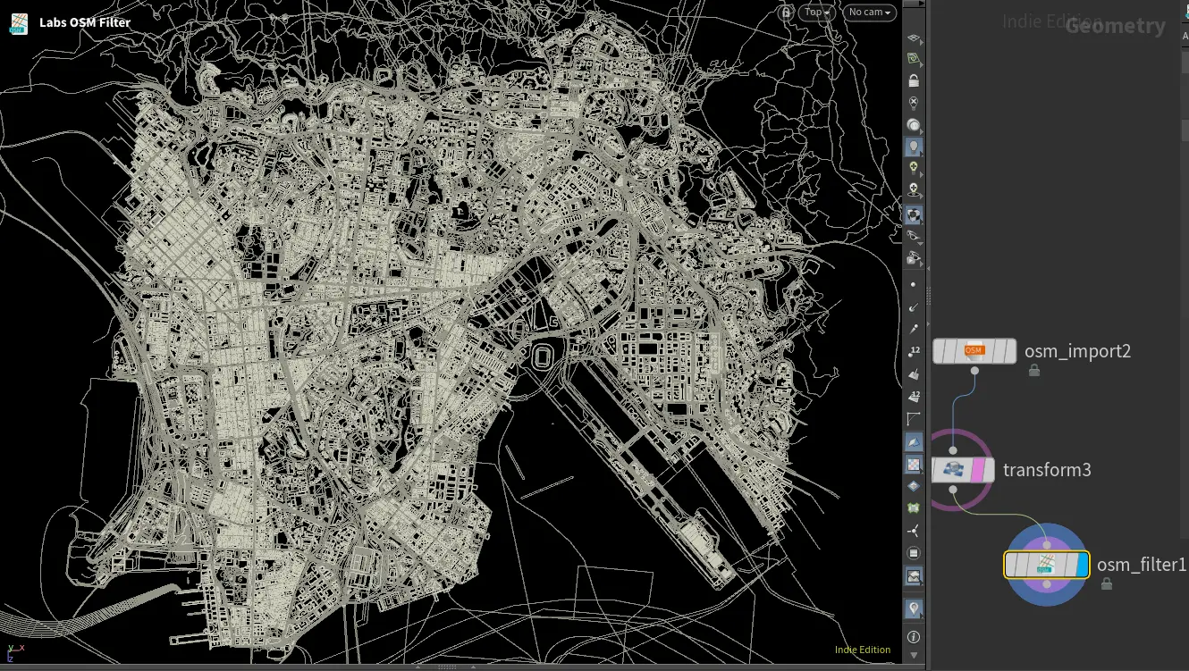Select the transform3 node icon
This screenshot has width=1189, height=671.
pos(954,470)
